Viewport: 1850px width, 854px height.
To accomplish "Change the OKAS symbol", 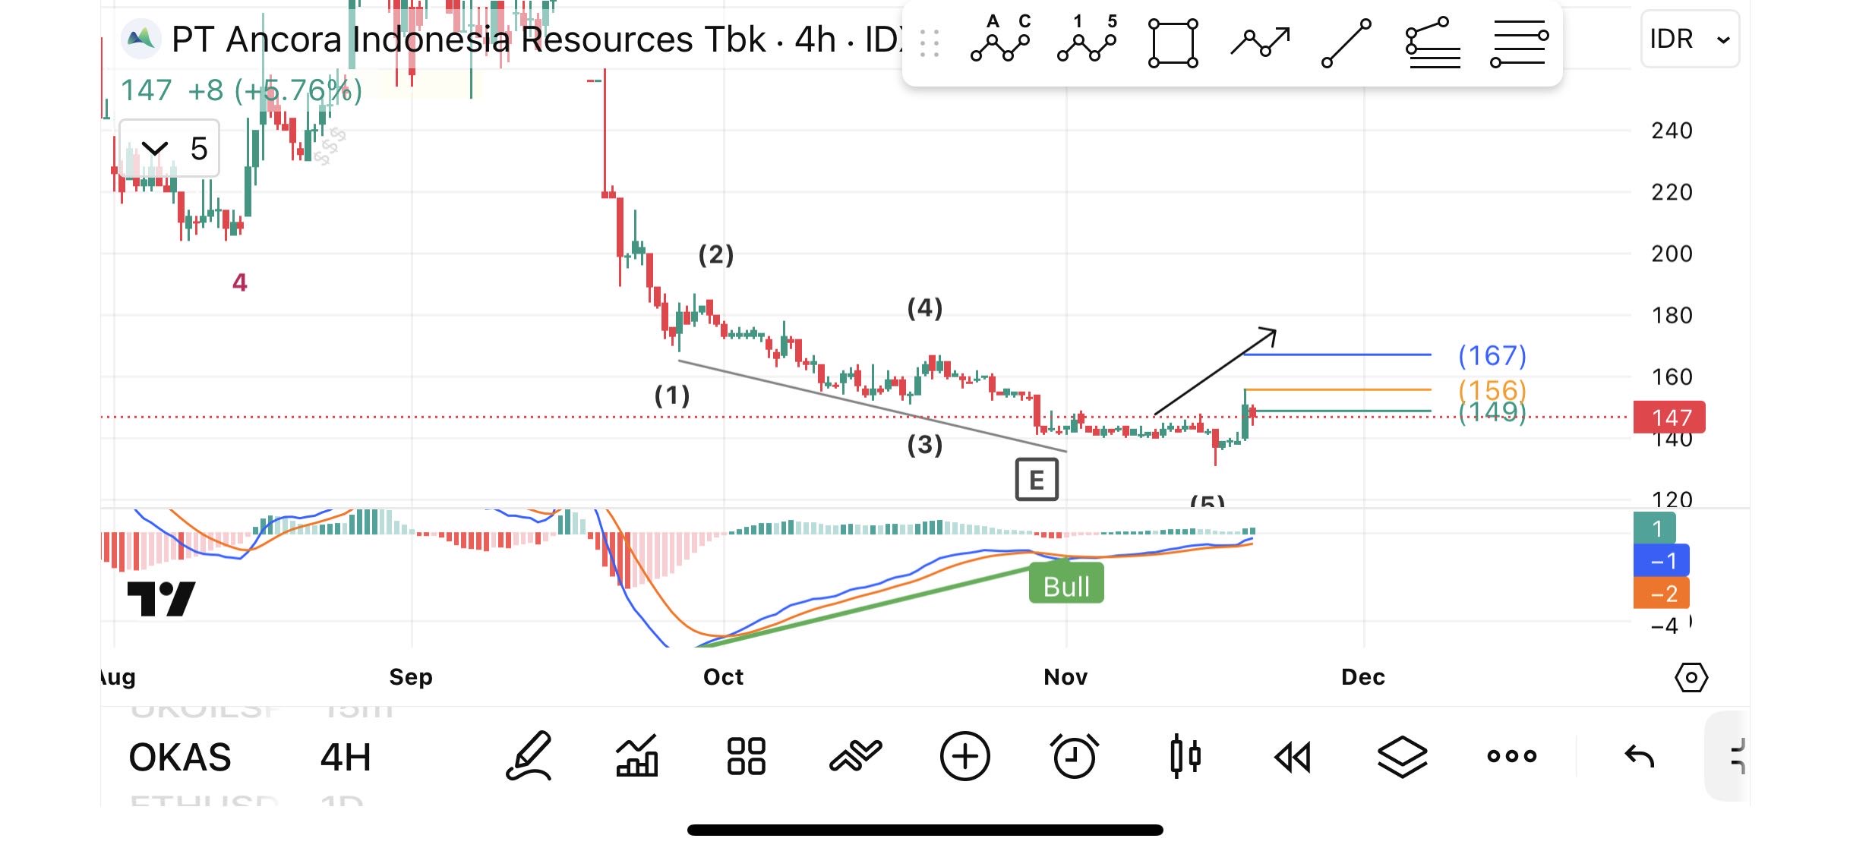I will pos(180,758).
